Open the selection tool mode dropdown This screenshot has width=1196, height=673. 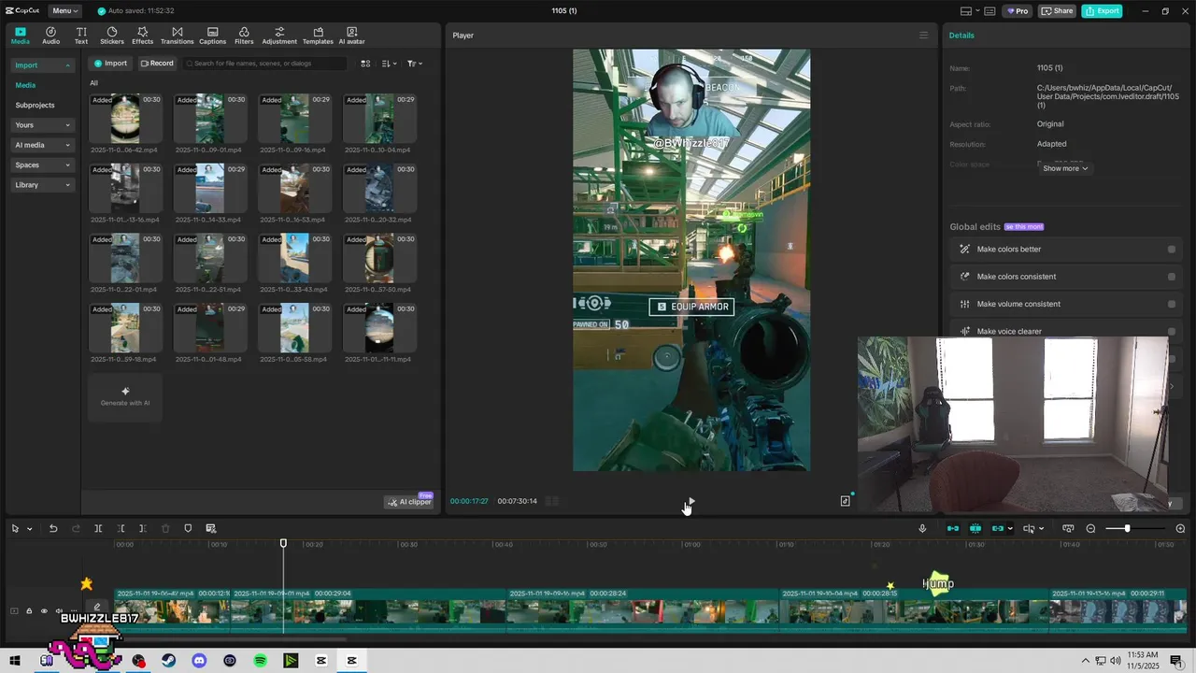29,529
